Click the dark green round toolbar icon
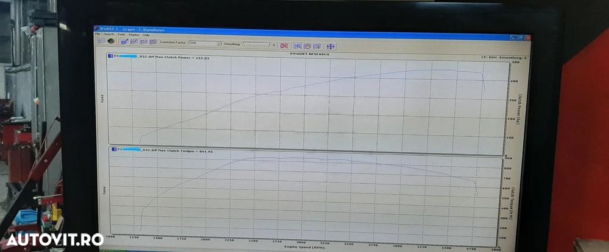Screen dimensions: 609x252 pyautogui.click(x=111, y=41)
